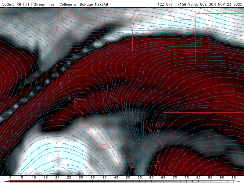
Task: Click the colorbar label "80"
Action: (199, 178)
